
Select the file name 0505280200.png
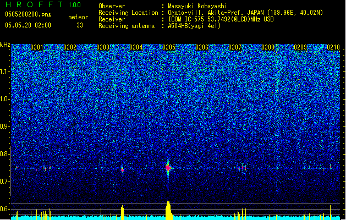click(28, 14)
